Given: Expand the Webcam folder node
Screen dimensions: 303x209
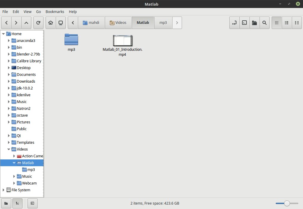Looking at the screenshot, I should (x=14, y=183).
